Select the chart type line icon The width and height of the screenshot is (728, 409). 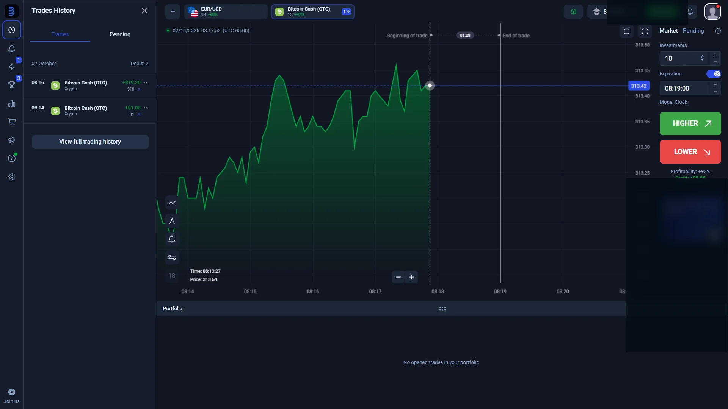pyautogui.click(x=172, y=203)
